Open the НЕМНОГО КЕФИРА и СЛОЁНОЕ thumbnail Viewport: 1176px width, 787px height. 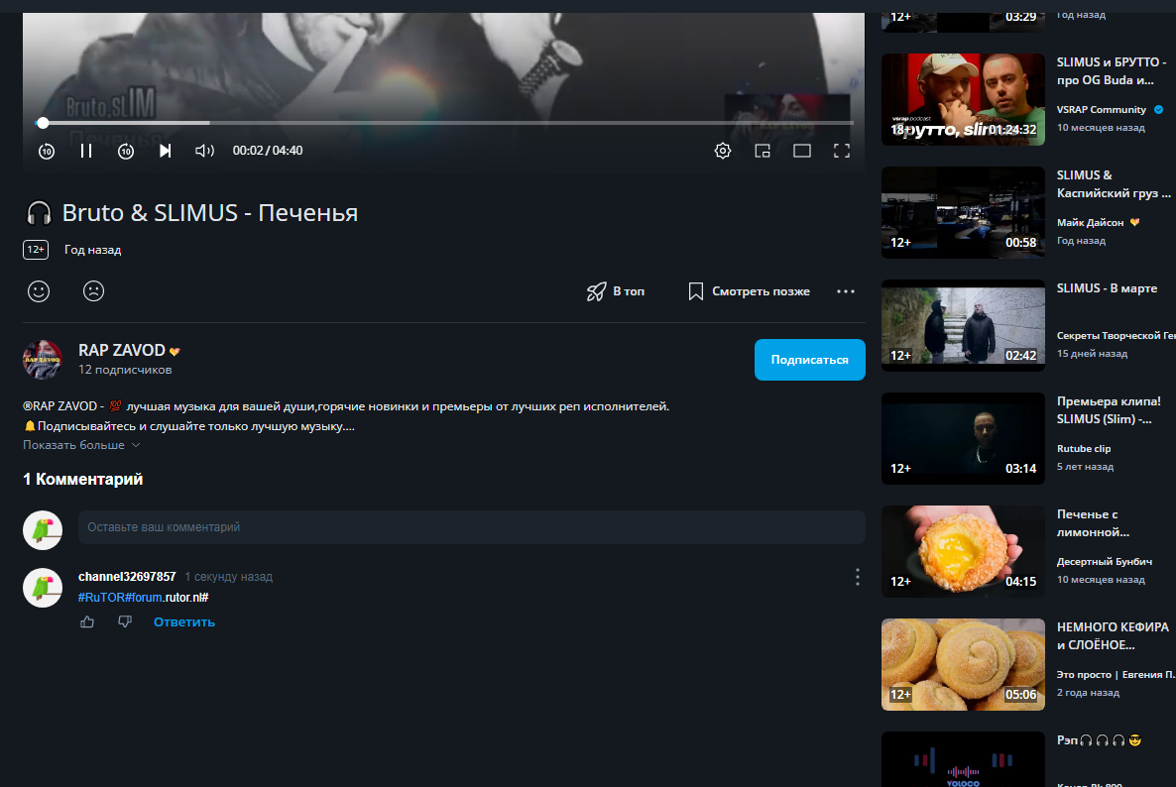click(962, 665)
